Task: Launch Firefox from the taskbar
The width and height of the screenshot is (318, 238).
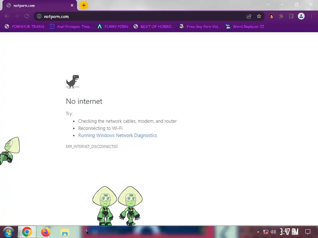Action: click(46, 232)
